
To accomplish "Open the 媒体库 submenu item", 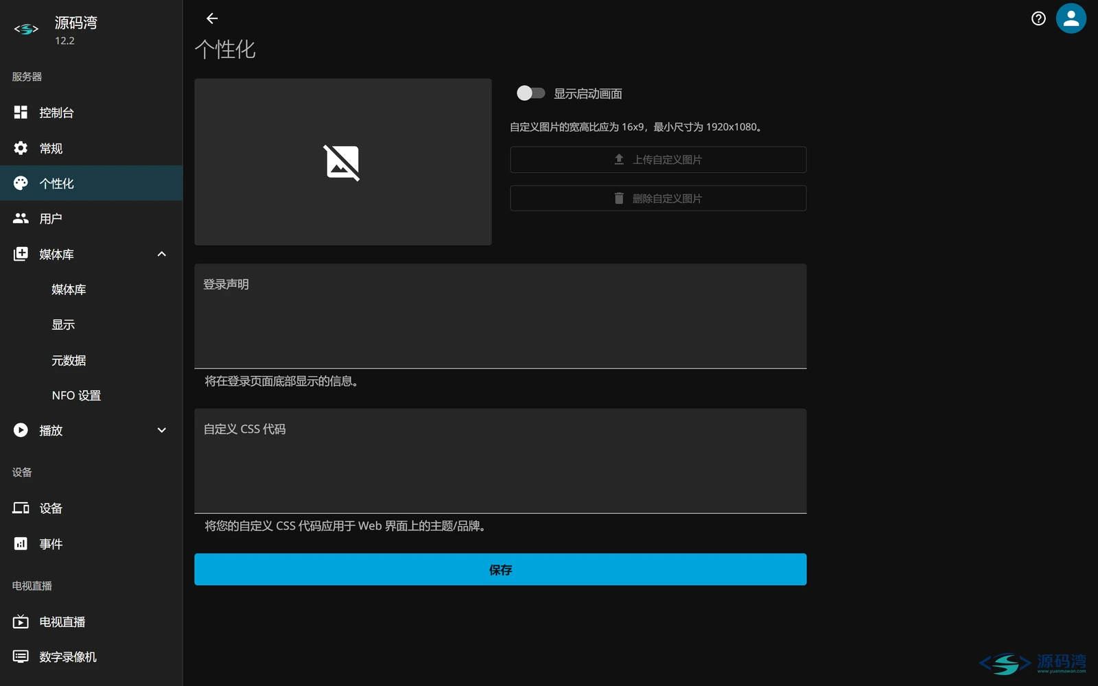I will click(91, 289).
